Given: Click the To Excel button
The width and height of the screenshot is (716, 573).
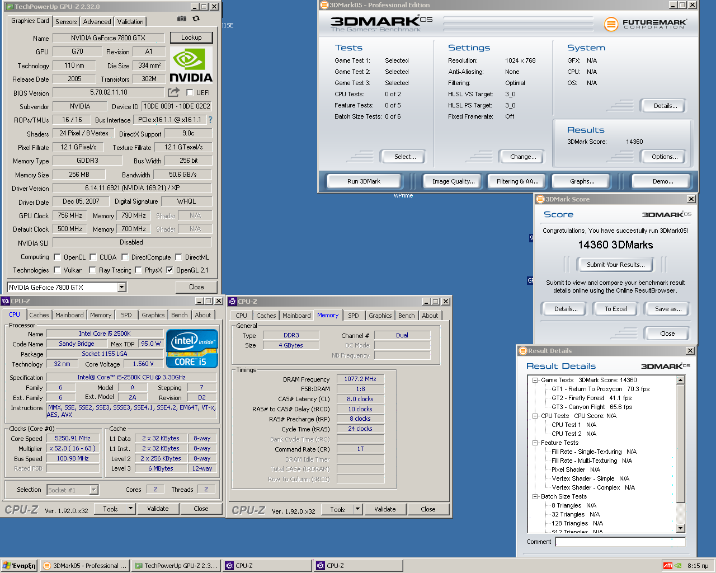Looking at the screenshot, I should point(616,309).
